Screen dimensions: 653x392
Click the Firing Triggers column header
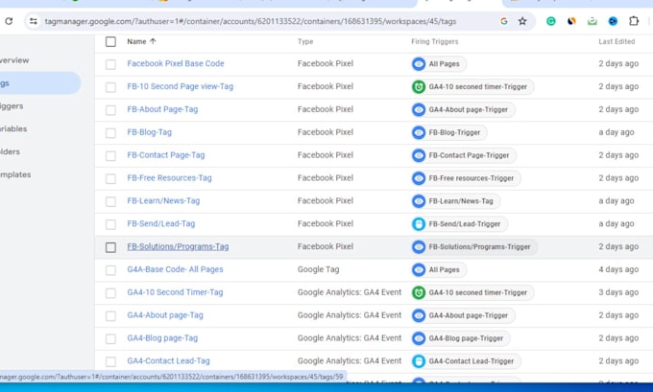coord(435,41)
